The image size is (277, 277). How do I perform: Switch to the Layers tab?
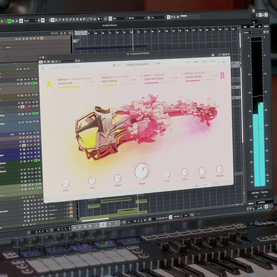click(196, 62)
